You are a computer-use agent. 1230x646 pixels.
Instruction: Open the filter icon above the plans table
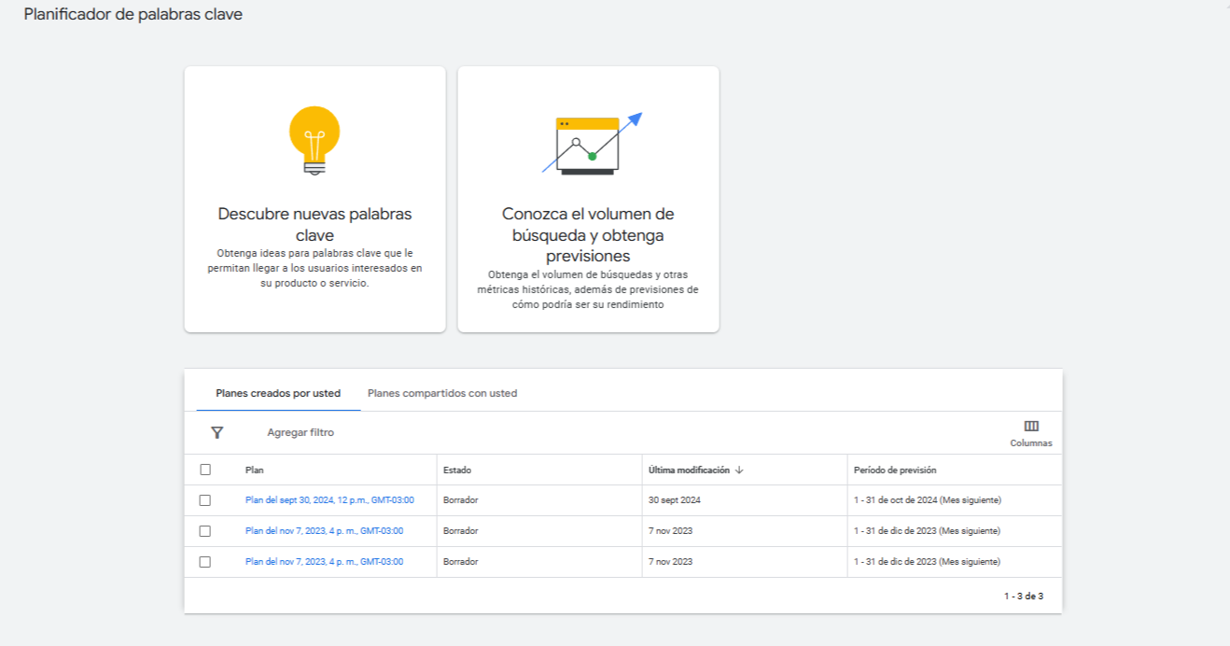click(x=217, y=431)
